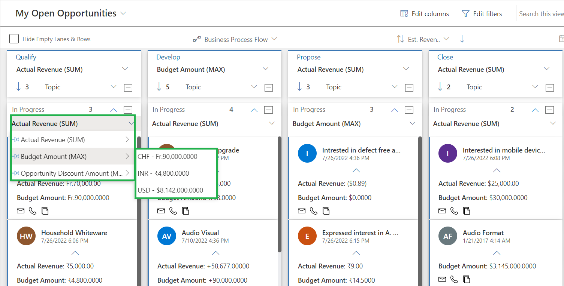Open the My Open Opportunities view selector
Viewport: 564px width, 286px height.
point(123,13)
